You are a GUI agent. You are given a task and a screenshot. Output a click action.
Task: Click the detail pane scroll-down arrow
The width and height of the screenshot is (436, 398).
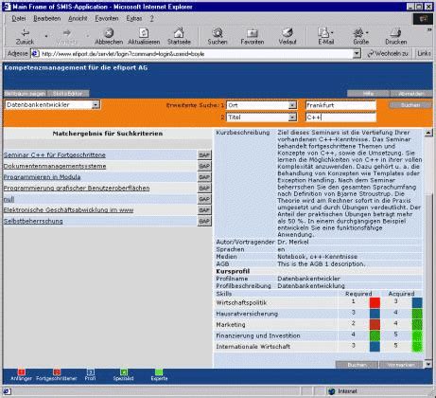(x=428, y=364)
